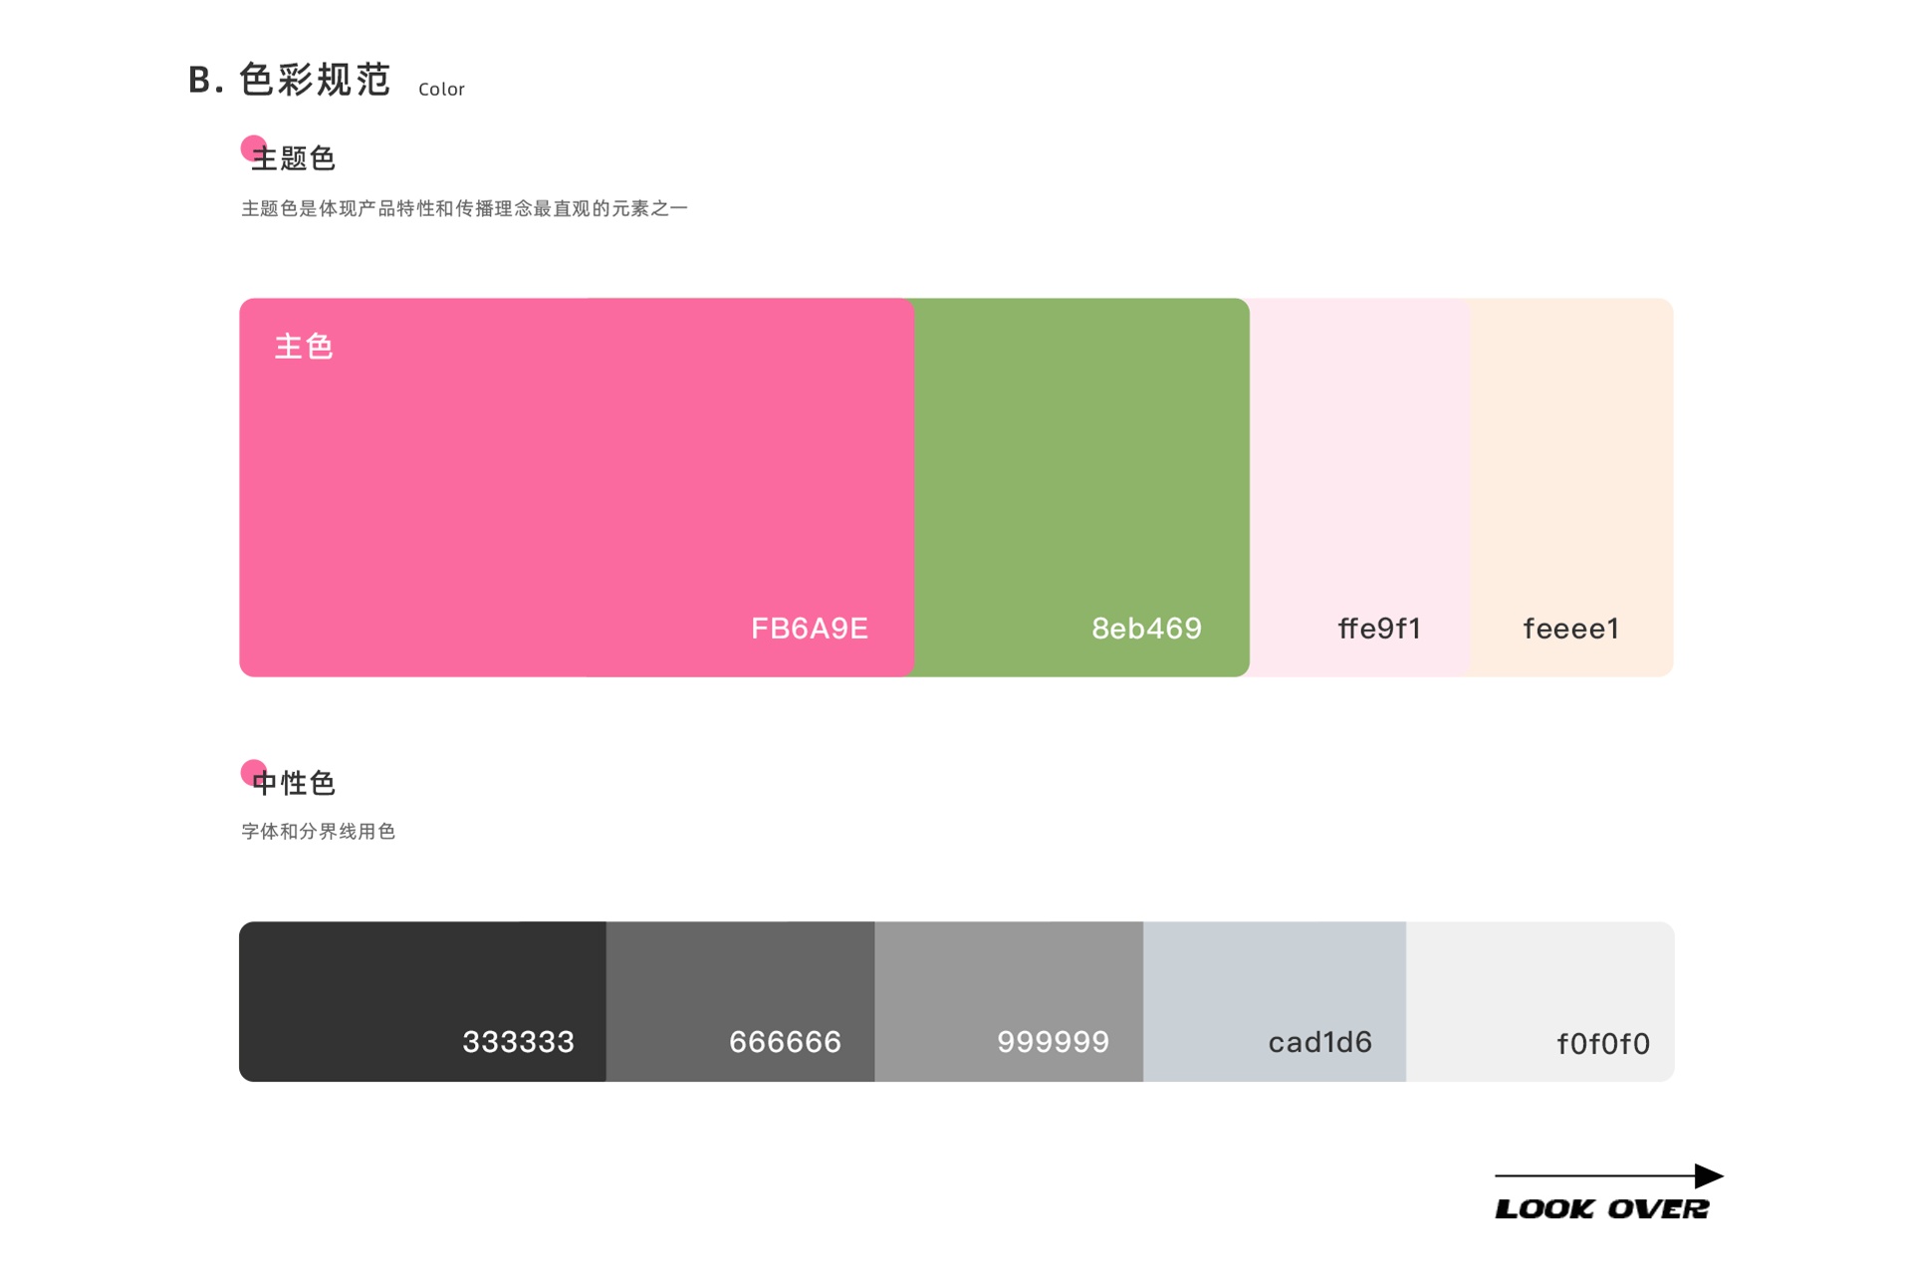Screen dimensions: 1912x1288
Task: Select the 主题色 section title
Action: coord(295,158)
